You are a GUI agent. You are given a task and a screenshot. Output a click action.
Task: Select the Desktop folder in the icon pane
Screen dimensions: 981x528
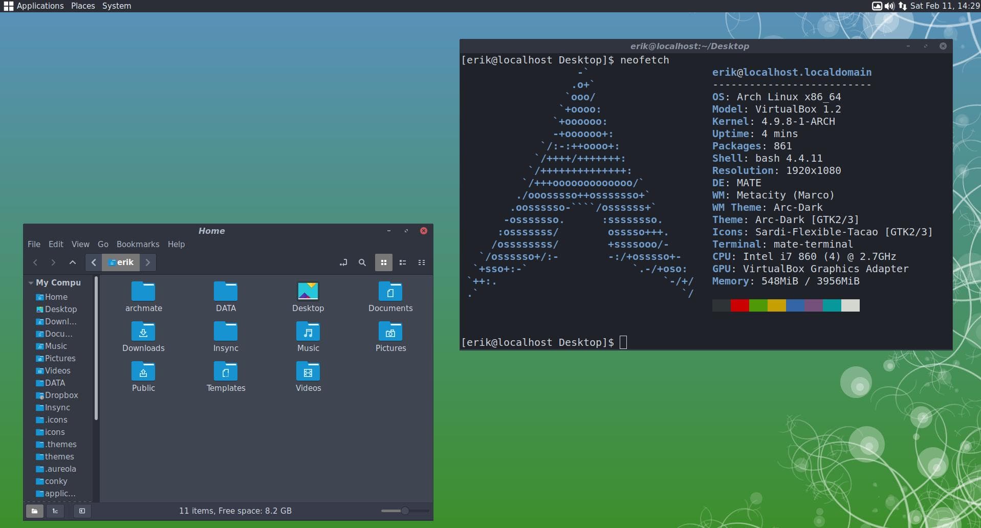point(308,297)
